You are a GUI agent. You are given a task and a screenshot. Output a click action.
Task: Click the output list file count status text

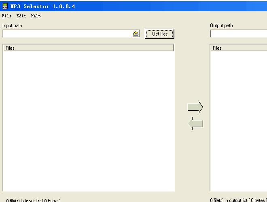pyautogui.click(x=238, y=200)
